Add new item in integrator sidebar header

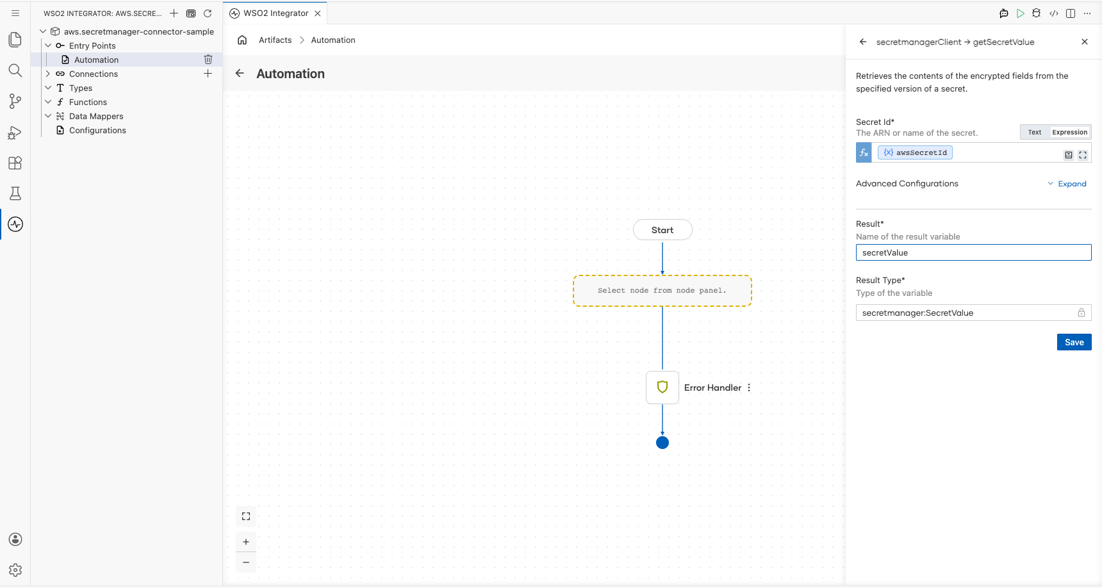174,13
